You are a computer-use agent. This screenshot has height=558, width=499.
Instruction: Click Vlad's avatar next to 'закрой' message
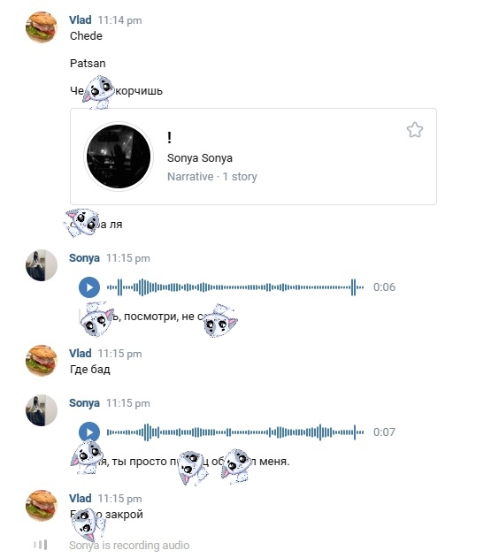[x=42, y=505]
